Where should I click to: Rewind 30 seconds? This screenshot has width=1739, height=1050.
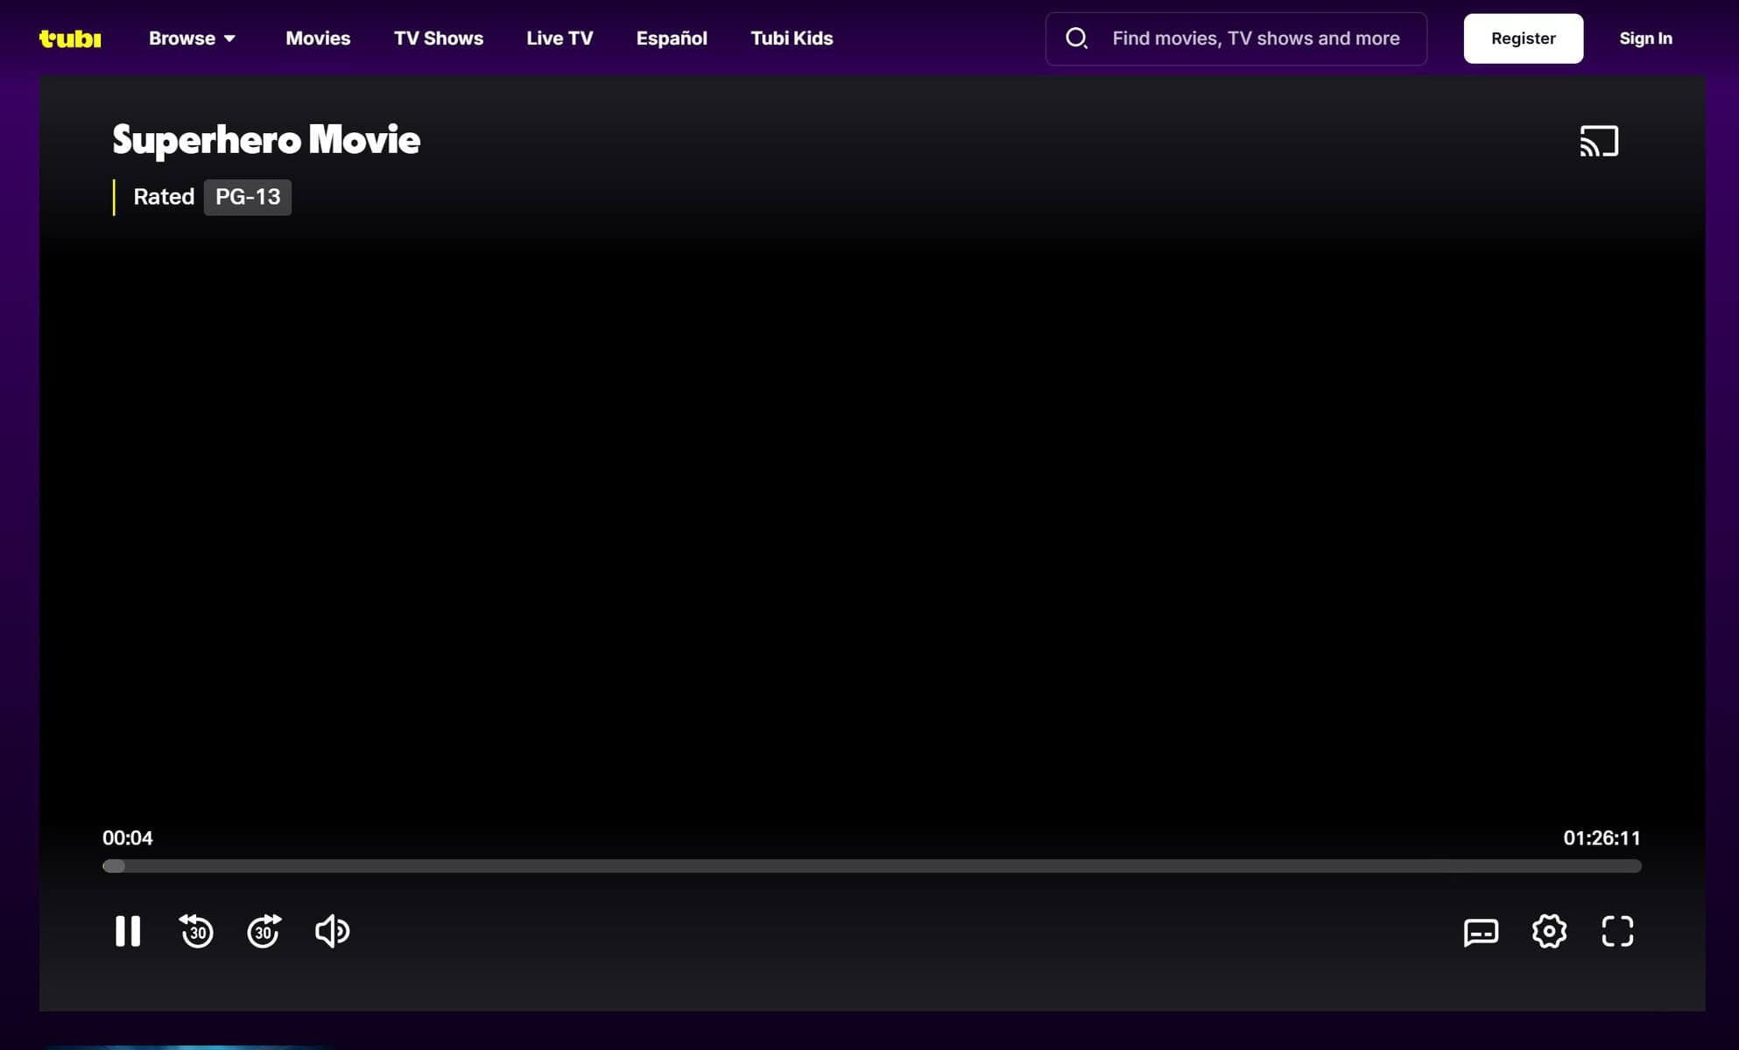[196, 931]
